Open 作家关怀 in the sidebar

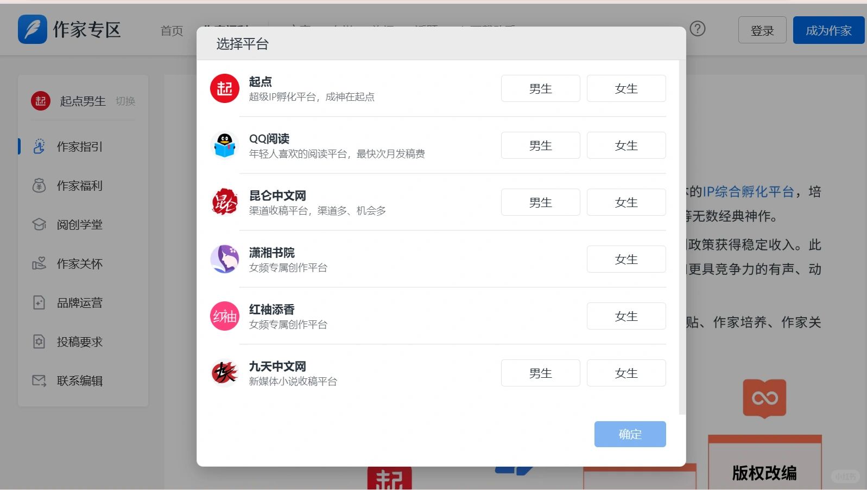coord(79,263)
